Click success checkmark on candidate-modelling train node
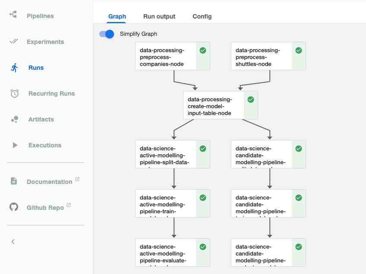Screen dimensions: 366x274 pyautogui.click(x=299, y=198)
